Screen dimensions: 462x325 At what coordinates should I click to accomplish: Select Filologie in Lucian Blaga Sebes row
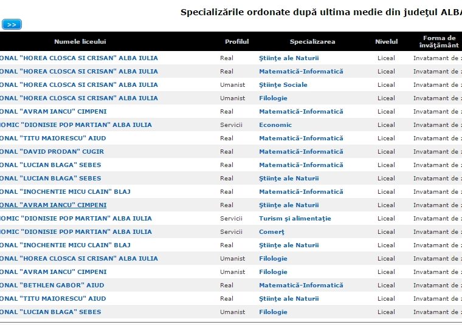(x=273, y=312)
